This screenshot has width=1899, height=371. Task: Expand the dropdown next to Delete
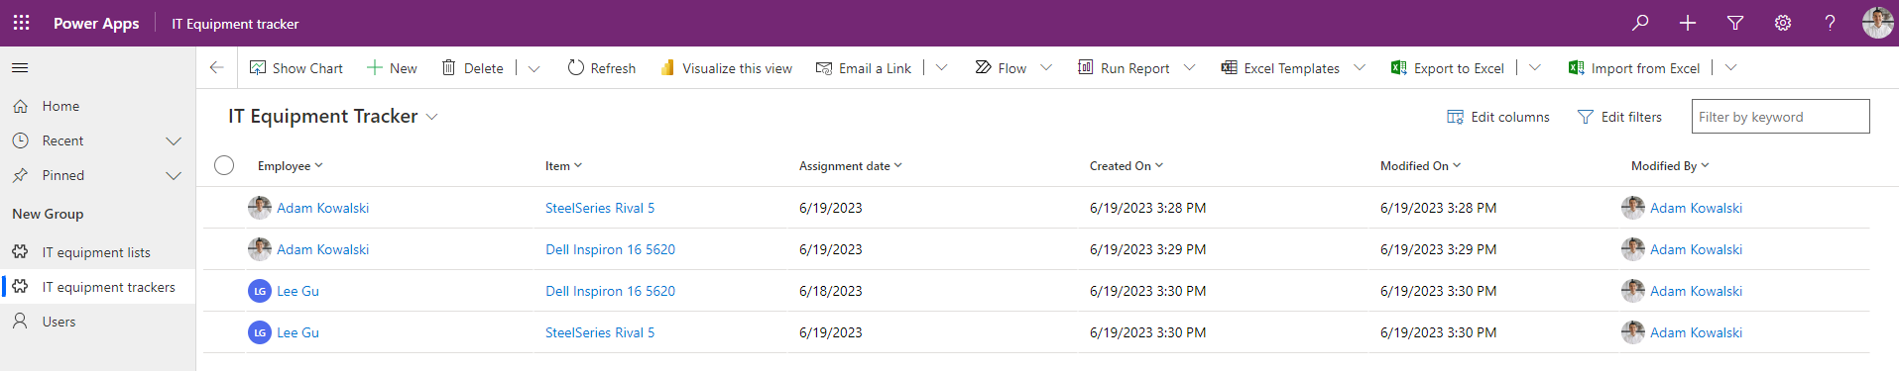coord(534,68)
